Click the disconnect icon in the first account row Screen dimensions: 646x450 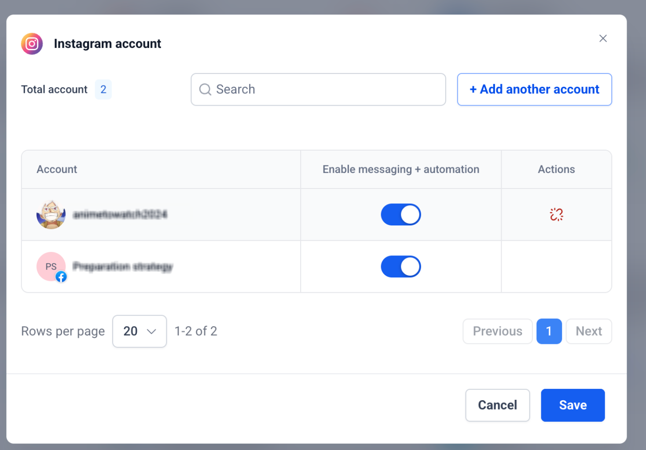coord(556,214)
